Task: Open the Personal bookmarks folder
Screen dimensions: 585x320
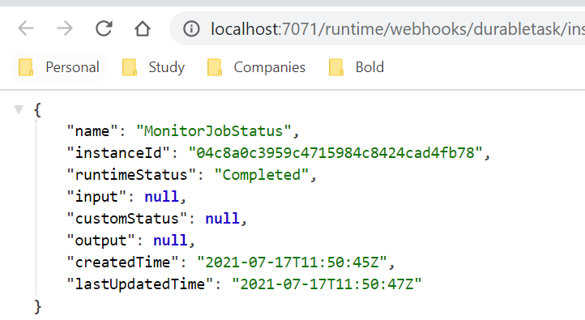Action: 58,67
